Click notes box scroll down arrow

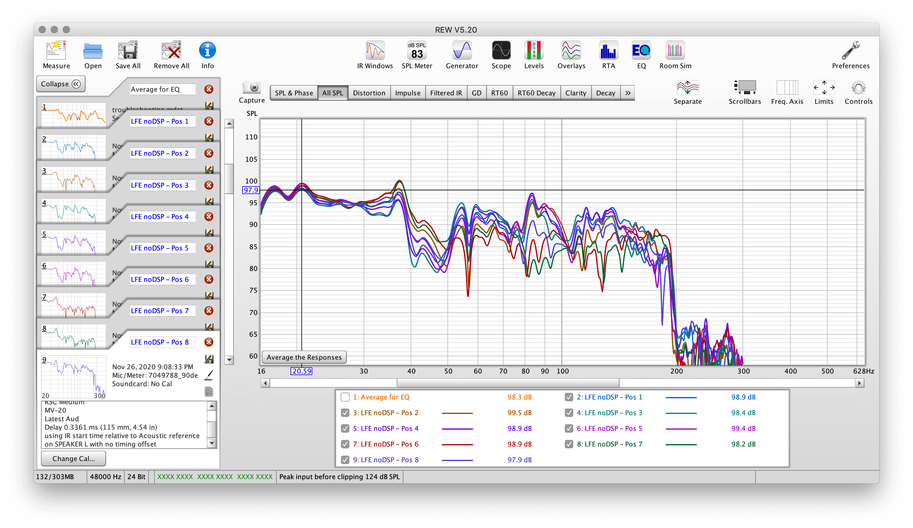pos(212,443)
